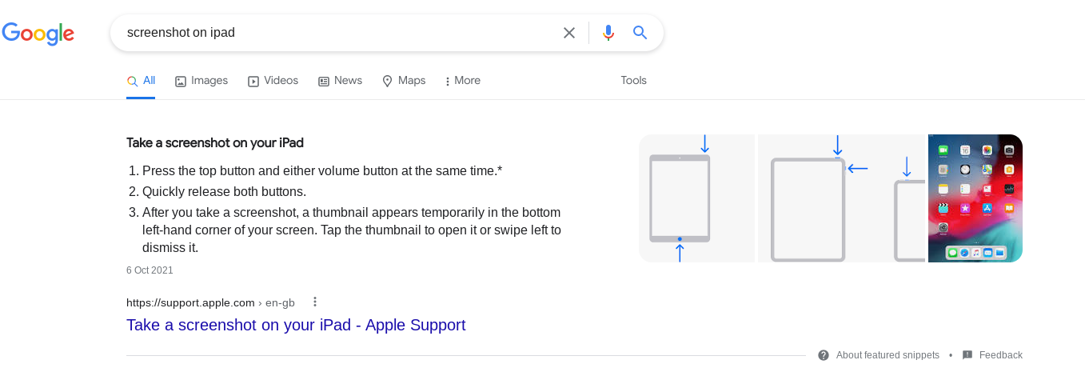
Task: Open Take a screenshot on your iPad link
Action: [296, 325]
